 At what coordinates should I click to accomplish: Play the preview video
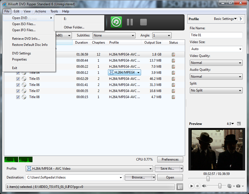(191, 186)
